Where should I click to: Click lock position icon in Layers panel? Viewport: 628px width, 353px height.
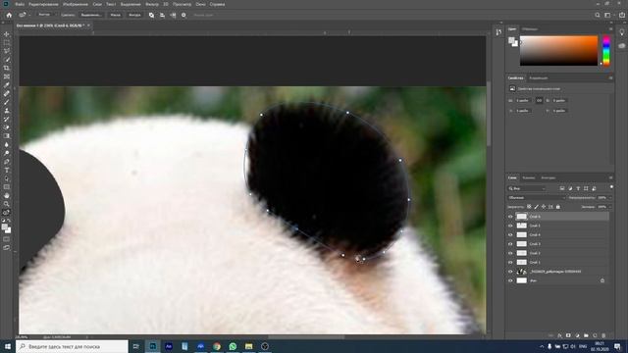pyautogui.click(x=544, y=207)
